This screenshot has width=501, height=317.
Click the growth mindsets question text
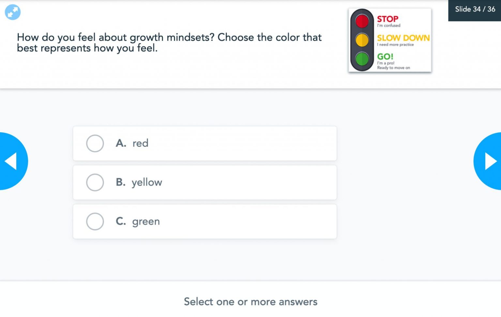click(x=169, y=42)
